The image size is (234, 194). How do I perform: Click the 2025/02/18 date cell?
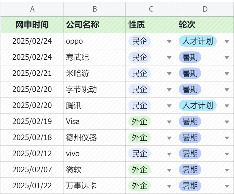click(x=32, y=137)
